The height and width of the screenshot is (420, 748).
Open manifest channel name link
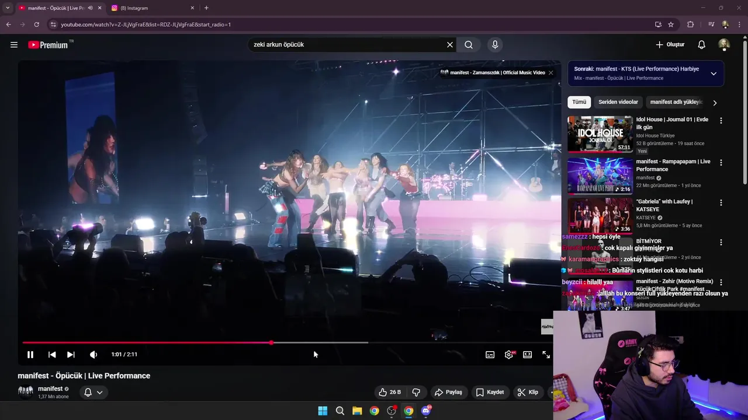coord(50,388)
